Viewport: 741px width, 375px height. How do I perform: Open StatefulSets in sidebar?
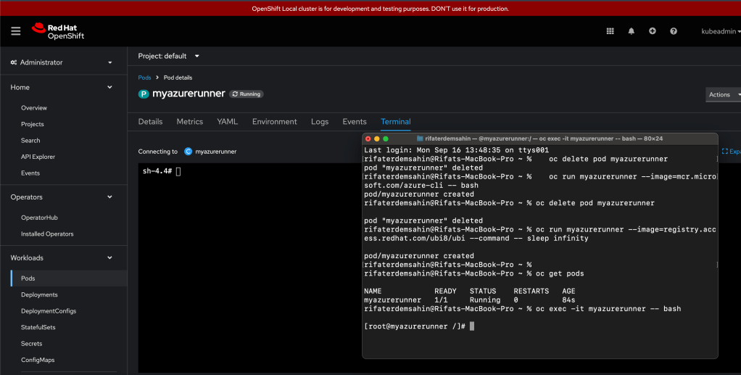38,327
